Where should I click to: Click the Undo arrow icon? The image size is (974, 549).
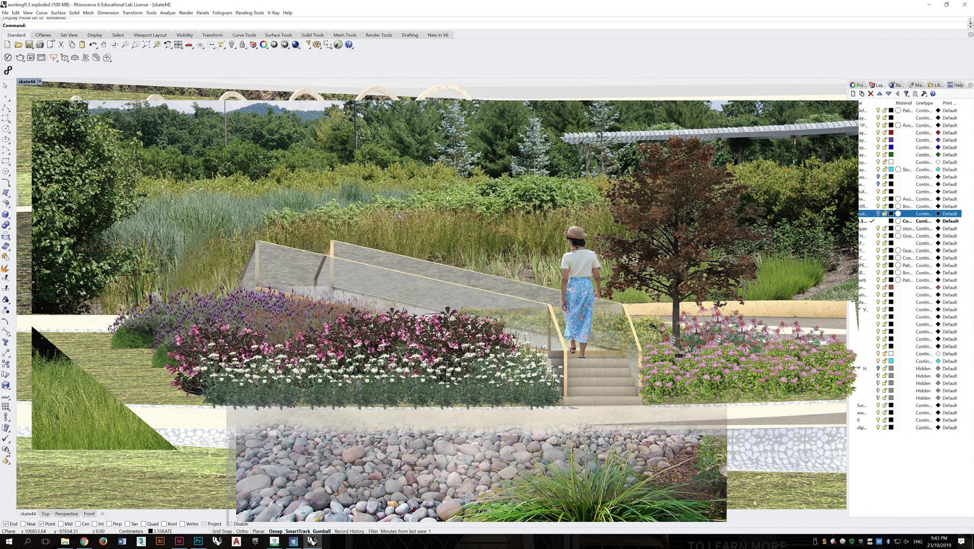point(93,45)
